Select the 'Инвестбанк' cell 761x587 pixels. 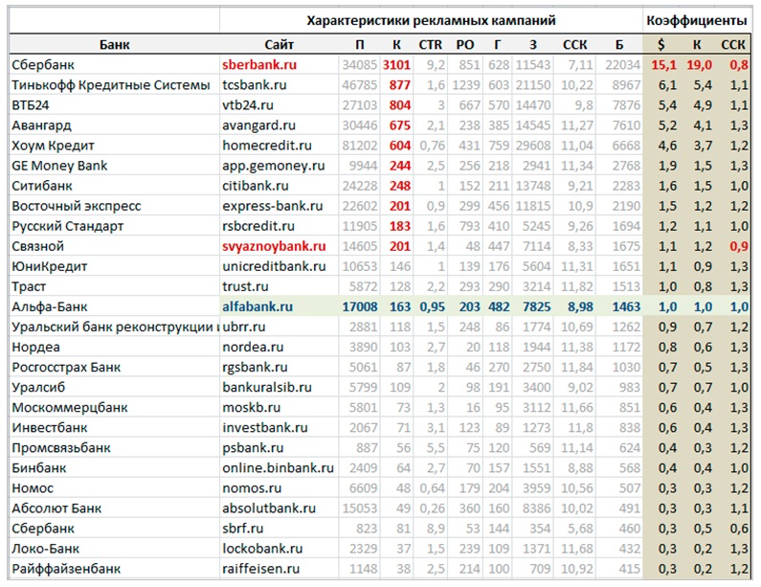click(x=115, y=427)
